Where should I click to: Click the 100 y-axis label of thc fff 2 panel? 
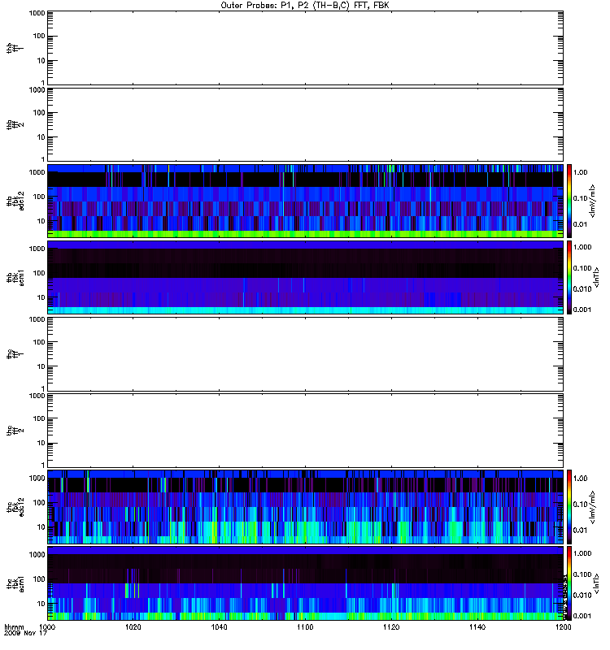click(39, 418)
